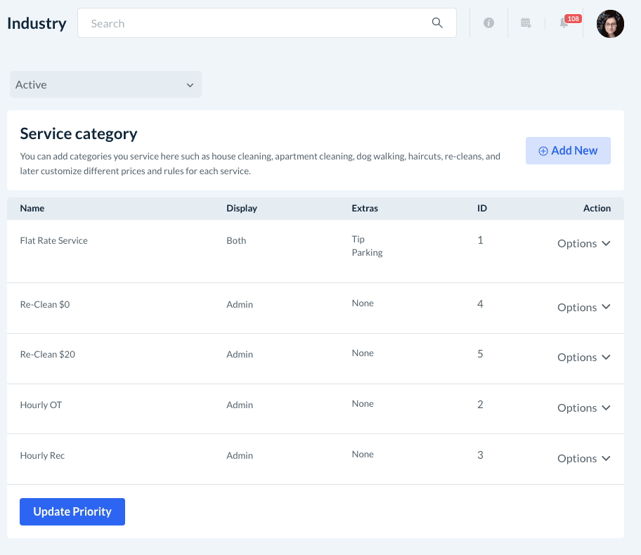Viewport: 641px width, 555px height.
Task: Click the Display column header
Action: tap(242, 209)
